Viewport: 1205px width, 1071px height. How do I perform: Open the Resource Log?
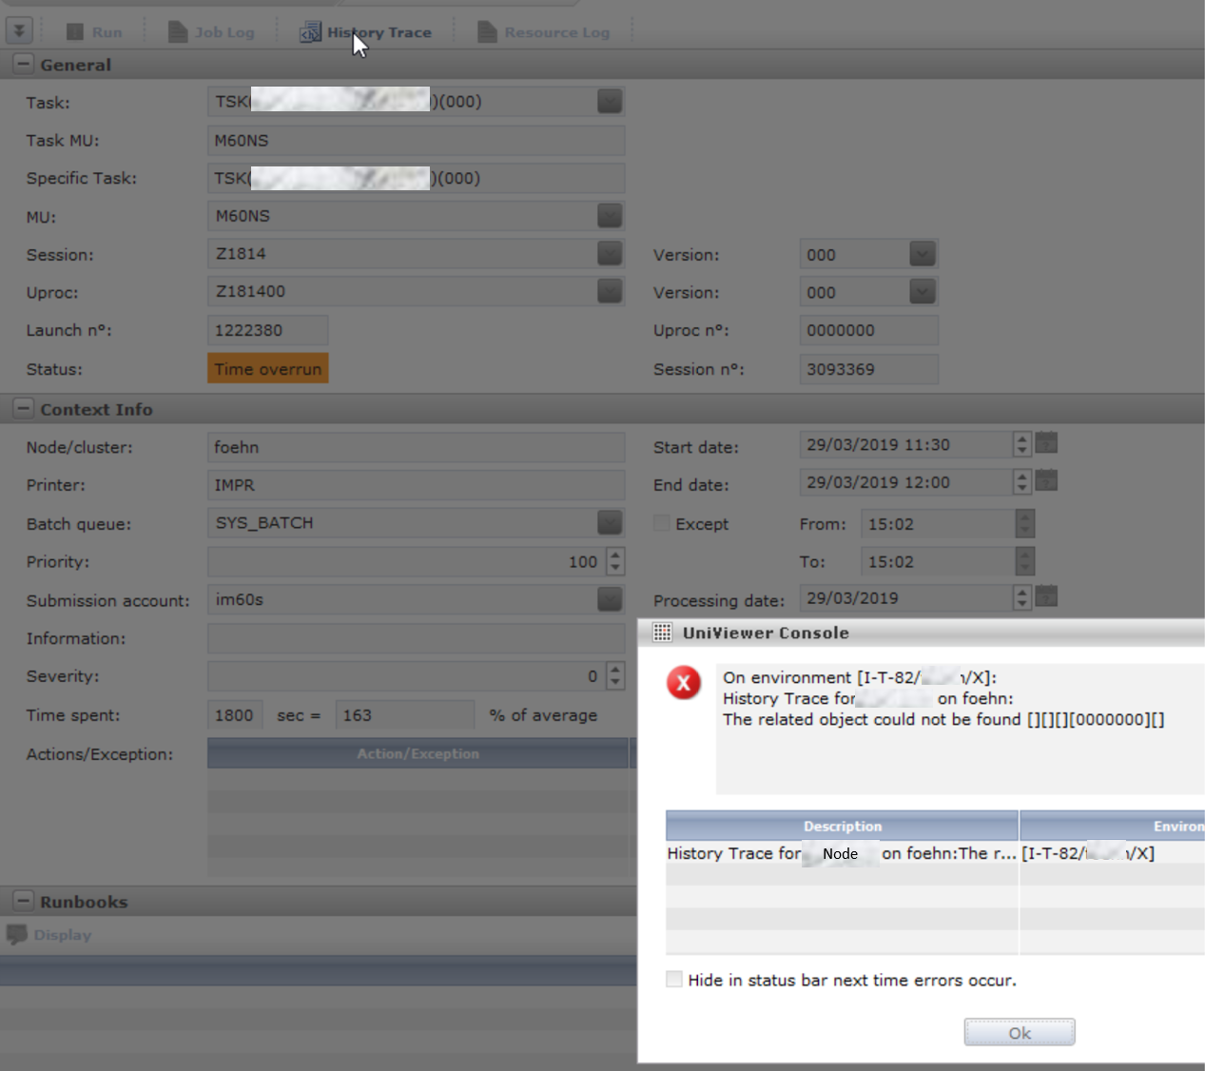[543, 32]
